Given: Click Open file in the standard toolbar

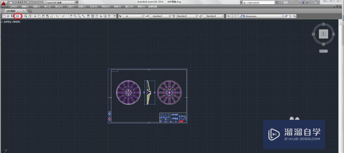Looking at the screenshot, I should tap(8, 16).
